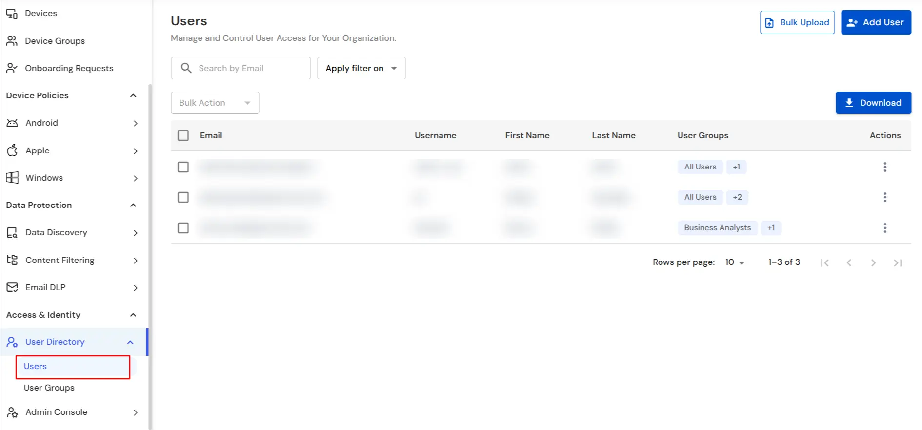Viewport: 922px width, 430px height.
Task: Click the First Name column header
Action: 527,135
